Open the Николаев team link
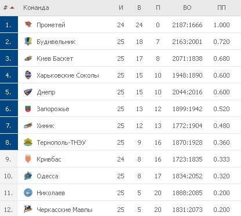Screen dimensions: 241x216 tap(51, 193)
